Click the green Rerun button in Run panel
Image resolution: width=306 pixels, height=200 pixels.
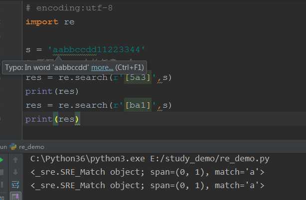pos(1,160)
